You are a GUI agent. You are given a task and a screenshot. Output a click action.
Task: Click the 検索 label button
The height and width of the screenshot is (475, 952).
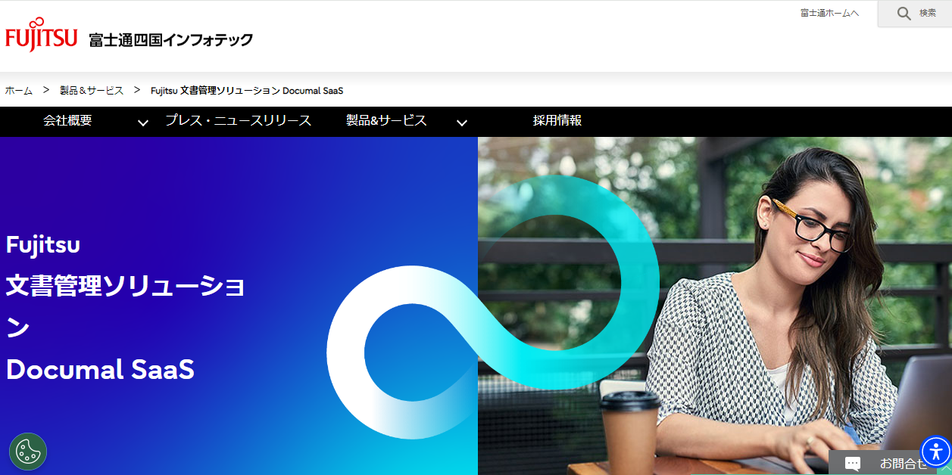coord(928,13)
